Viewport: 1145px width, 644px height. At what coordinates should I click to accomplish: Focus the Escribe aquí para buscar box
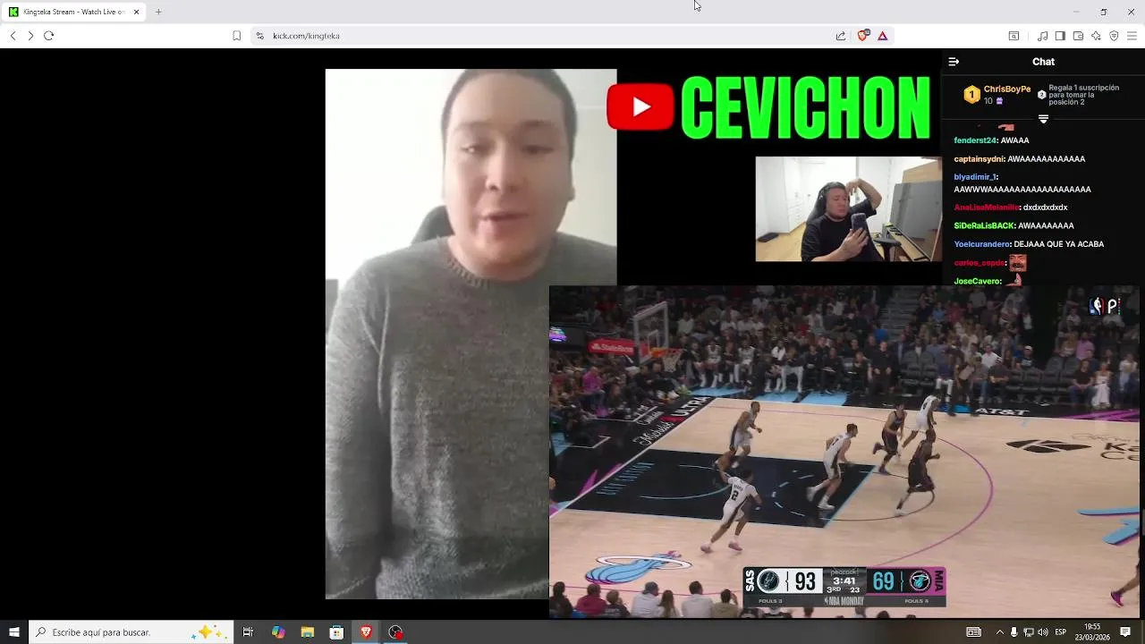[131, 632]
